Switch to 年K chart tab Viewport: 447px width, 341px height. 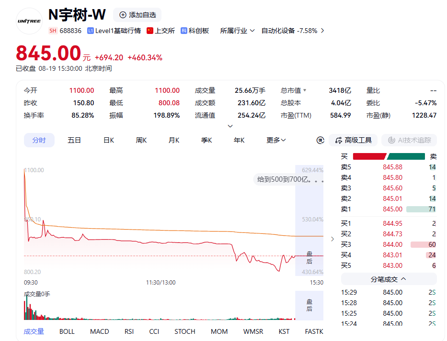pyautogui.click(x=239, y=140)
